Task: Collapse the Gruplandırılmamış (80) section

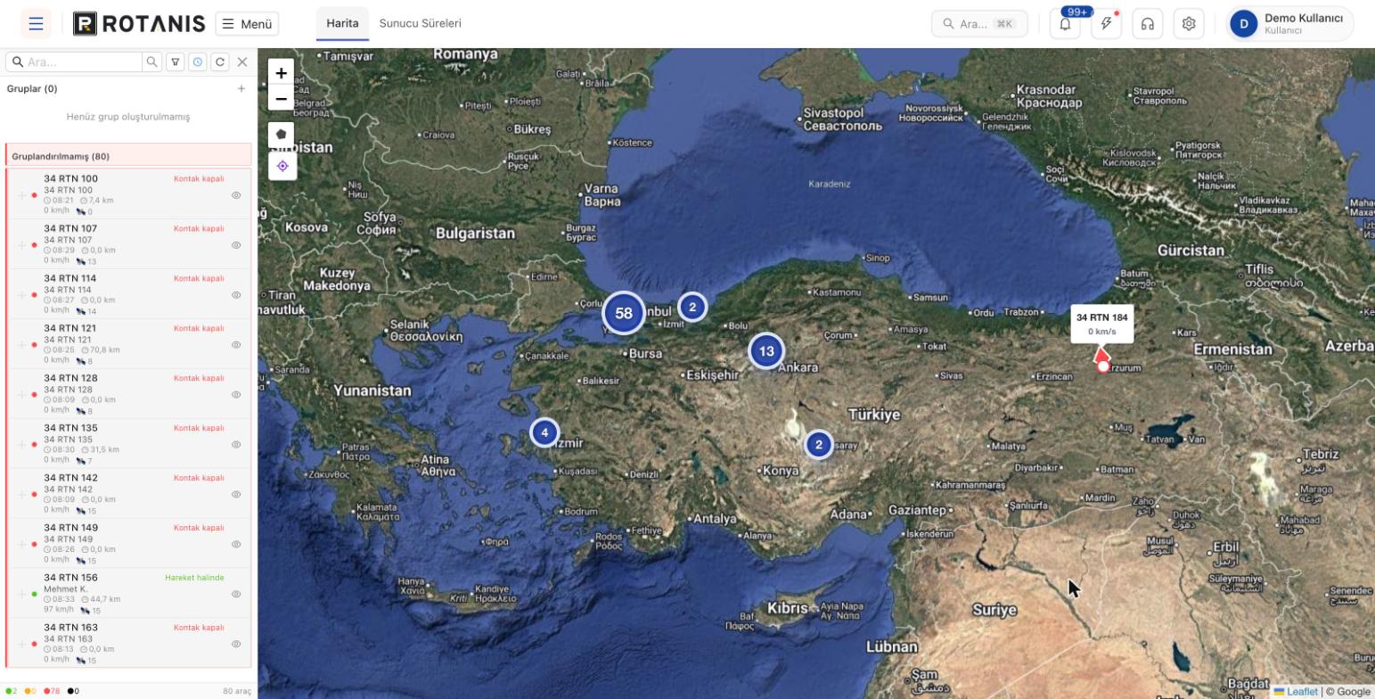Action: click(128, 156)
